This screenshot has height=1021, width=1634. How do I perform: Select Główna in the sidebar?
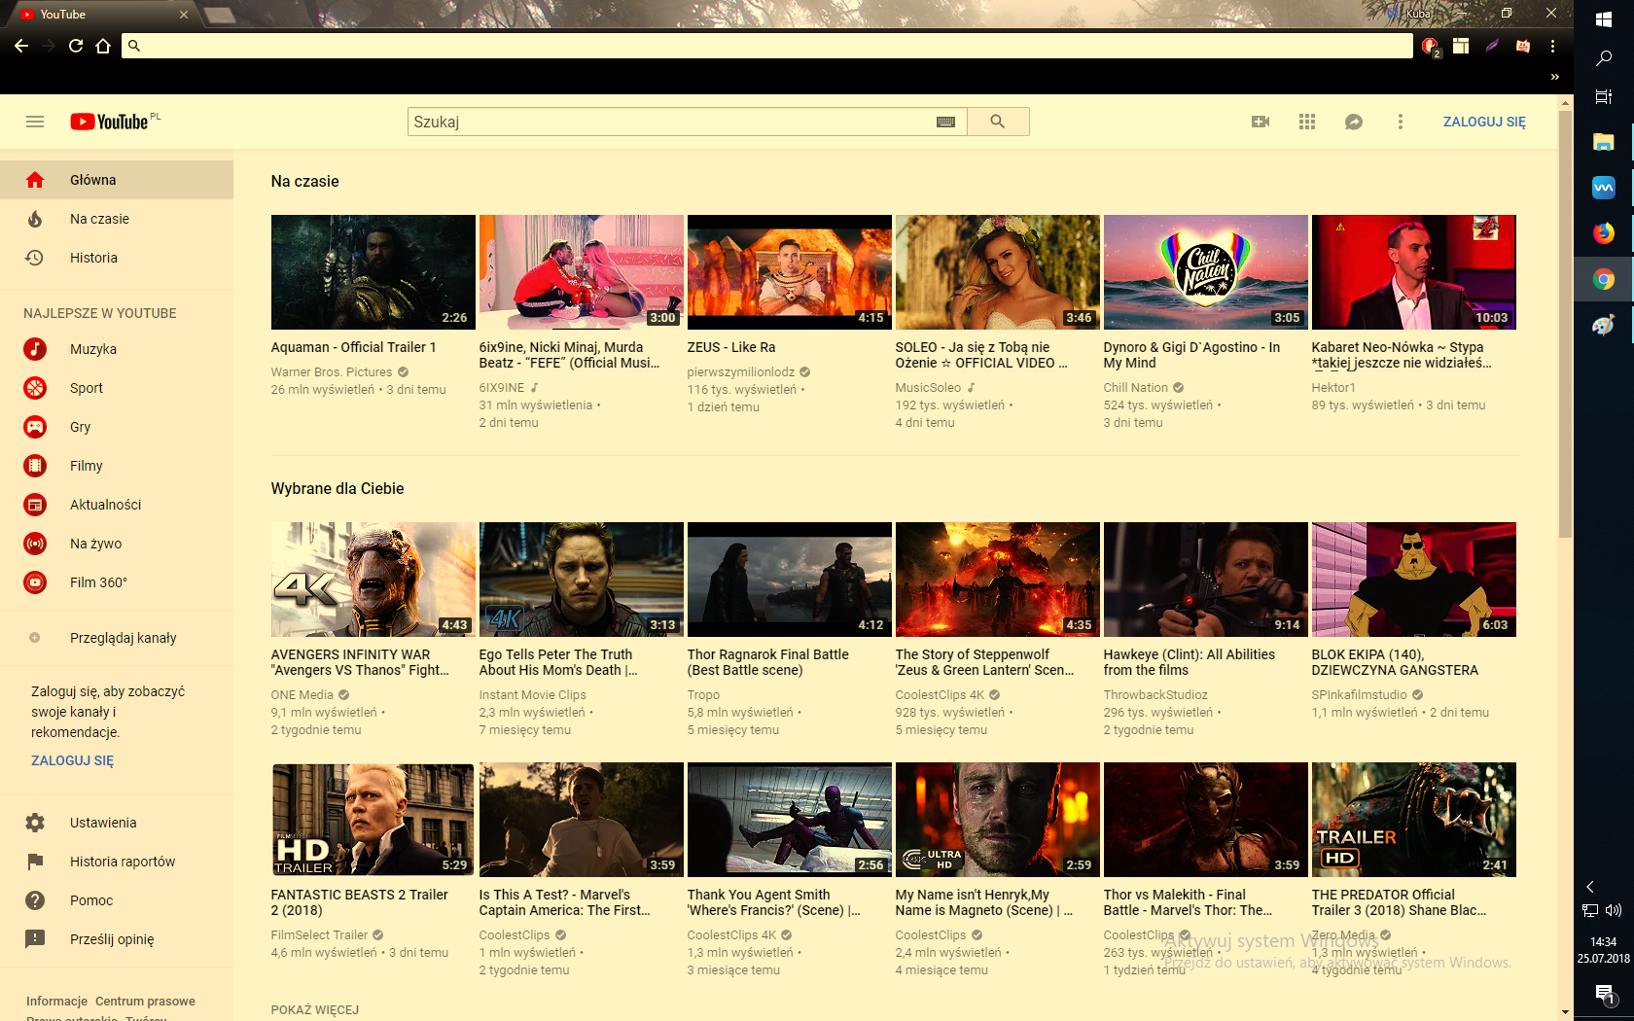(117, 180)
